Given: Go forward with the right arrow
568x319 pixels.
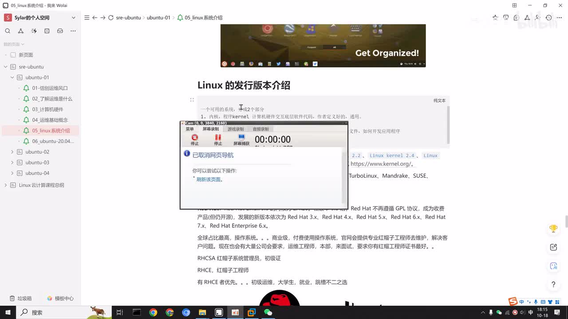Looking at the screenshot, I should [103, 18].
